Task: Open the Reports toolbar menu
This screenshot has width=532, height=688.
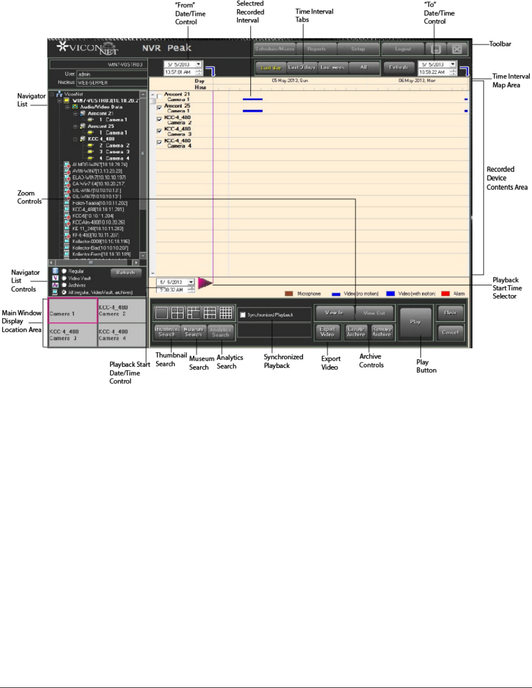Action: click(x=317, y=49)
